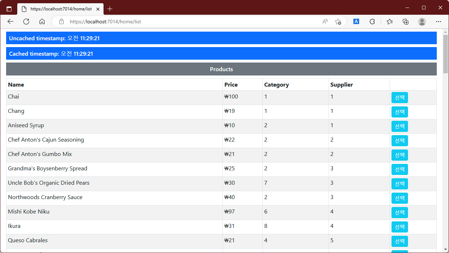This screenshot has width=449, height=253.
Task: Select Grandma's Boysenberry Spread row button
Action: (400, 169)
